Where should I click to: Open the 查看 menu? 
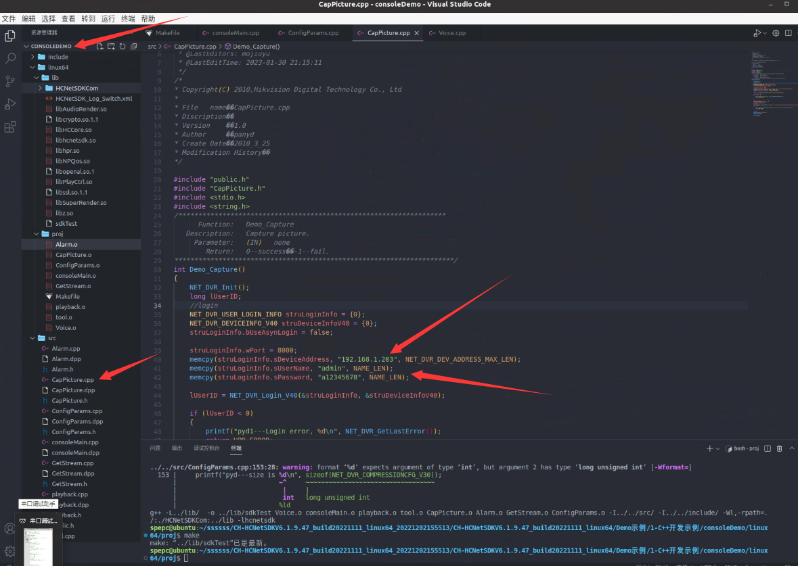(x=68, y=19)
